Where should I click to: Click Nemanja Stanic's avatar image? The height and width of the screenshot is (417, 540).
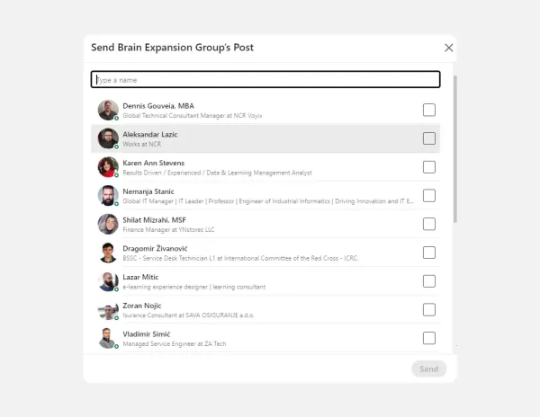coord(108,195)
